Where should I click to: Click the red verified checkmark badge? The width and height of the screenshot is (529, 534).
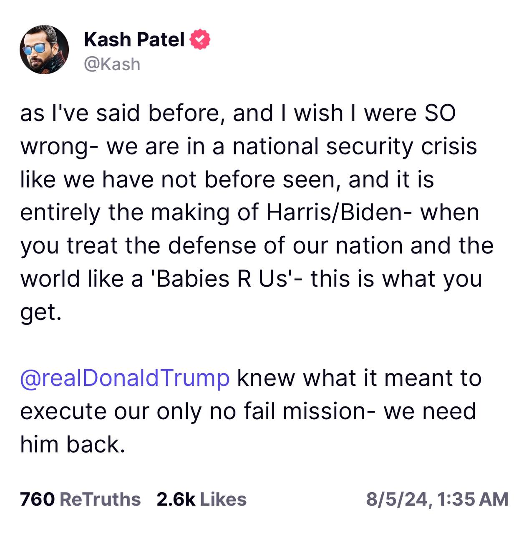click(x=200, y=39)
